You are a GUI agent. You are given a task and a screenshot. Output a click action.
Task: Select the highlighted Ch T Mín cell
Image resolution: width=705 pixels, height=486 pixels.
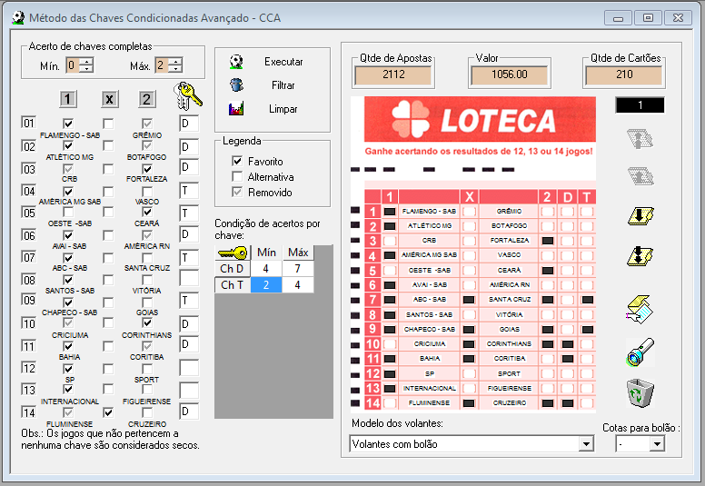266,285
